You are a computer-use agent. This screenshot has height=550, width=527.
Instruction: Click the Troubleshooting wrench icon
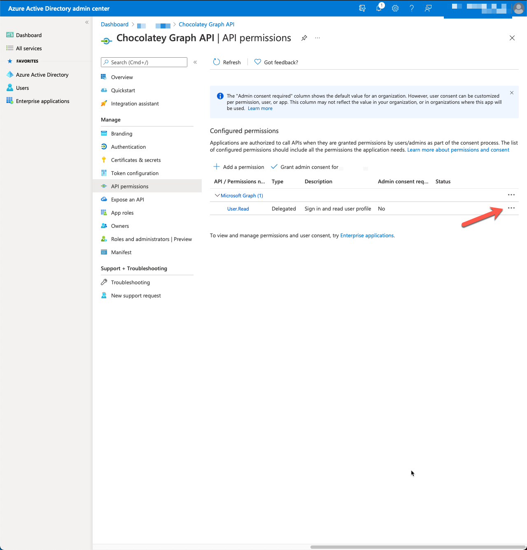click(x=104, y=282)
